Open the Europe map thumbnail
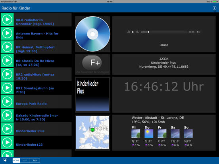 92,132
